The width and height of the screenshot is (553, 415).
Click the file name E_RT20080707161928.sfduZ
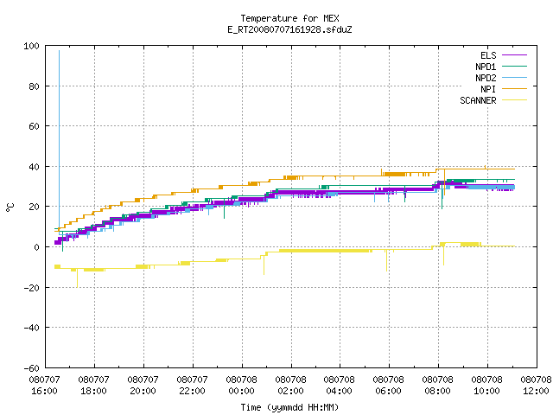click(x=289, y=29)
